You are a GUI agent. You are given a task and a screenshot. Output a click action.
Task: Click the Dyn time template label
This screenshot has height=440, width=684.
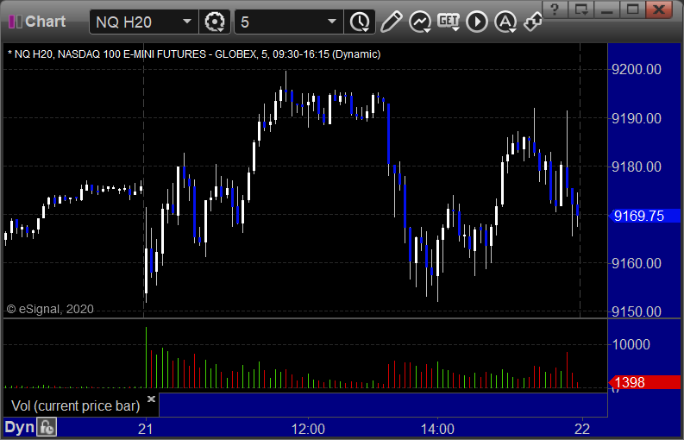pos(19,427)
